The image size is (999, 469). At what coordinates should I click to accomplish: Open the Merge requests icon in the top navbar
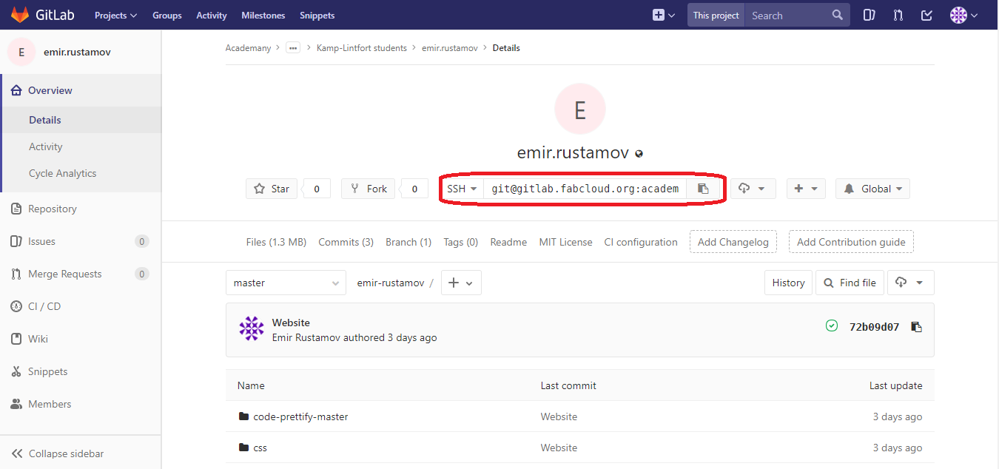pyautogui.click(x=898, y=15)
